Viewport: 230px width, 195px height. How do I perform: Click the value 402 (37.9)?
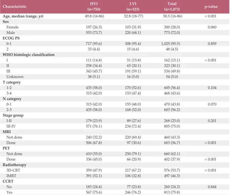tap(172, 159)
